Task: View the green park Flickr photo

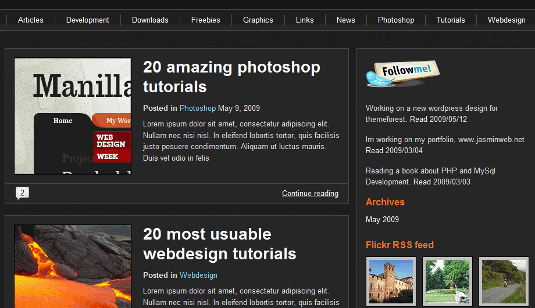Action: 447,281
